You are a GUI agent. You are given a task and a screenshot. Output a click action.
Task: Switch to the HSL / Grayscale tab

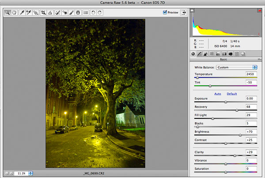(212, 54)
